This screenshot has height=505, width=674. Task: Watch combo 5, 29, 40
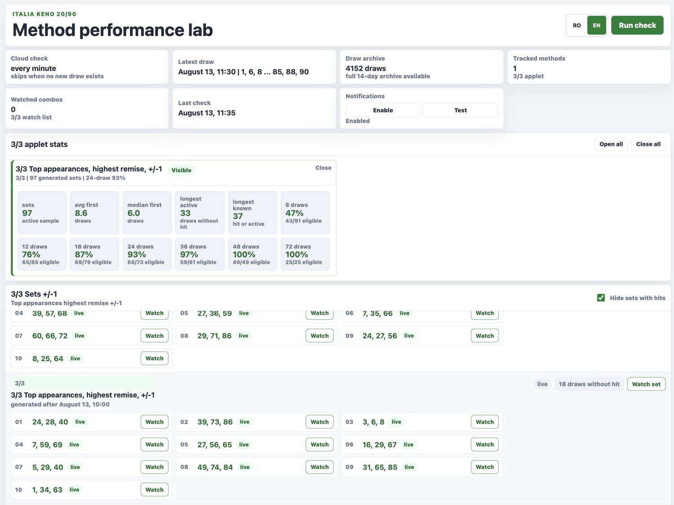[x=155, y=467]
